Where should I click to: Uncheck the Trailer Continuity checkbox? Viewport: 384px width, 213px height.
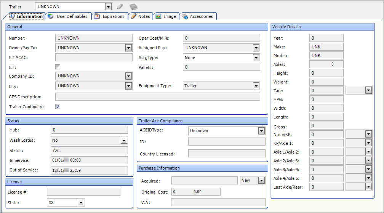58,107
